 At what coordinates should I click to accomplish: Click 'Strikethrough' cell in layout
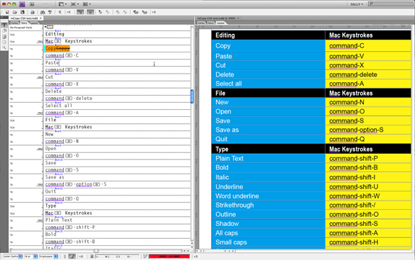[x=268, y=205]
